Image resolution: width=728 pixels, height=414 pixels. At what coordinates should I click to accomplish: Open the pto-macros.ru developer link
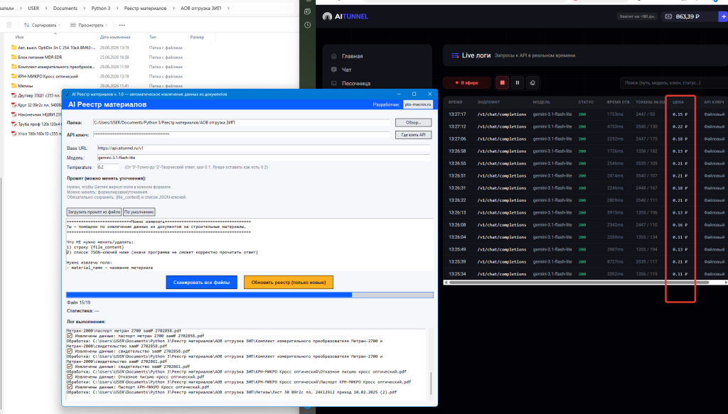point(418,104)
